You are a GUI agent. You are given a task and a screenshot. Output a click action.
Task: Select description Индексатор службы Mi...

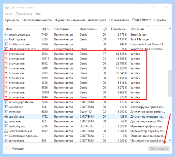(x=148, y=131)
